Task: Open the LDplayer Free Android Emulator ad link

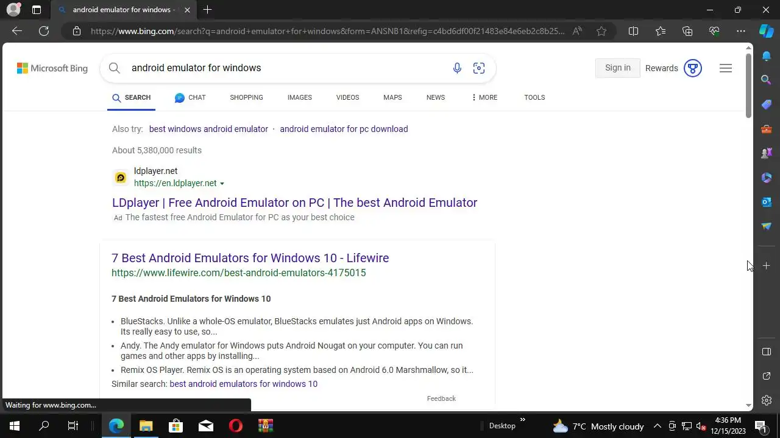Action: tap(294, 203)
